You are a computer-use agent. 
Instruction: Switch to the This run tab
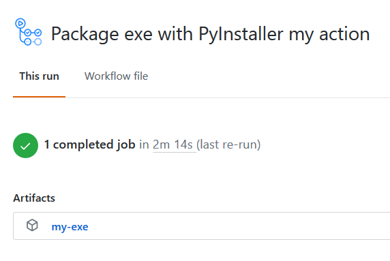point(40,76)
